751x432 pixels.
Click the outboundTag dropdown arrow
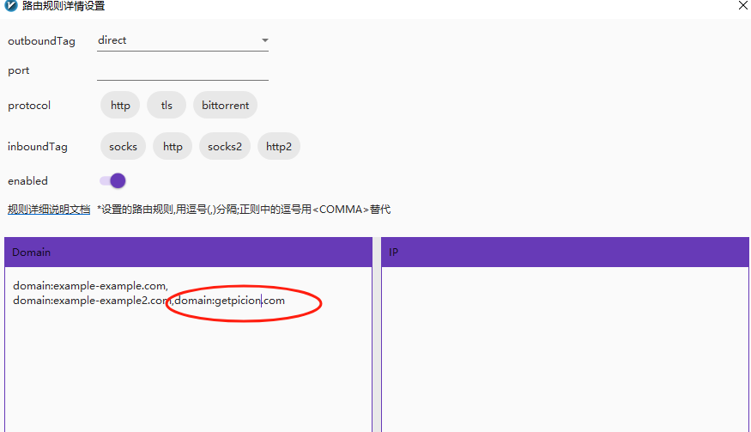point(264,40)
